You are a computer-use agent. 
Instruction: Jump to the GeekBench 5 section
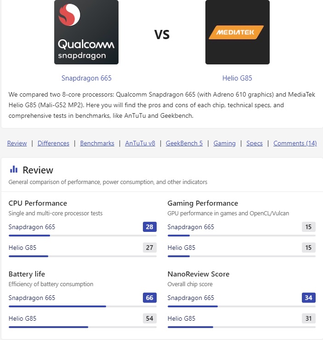pyautogui.click(x=184, y=143)
